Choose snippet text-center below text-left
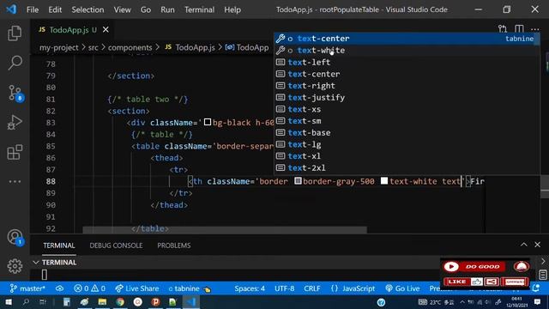This screenshot has height=309, width=549. pyautogui.click(x=406, y=74)
